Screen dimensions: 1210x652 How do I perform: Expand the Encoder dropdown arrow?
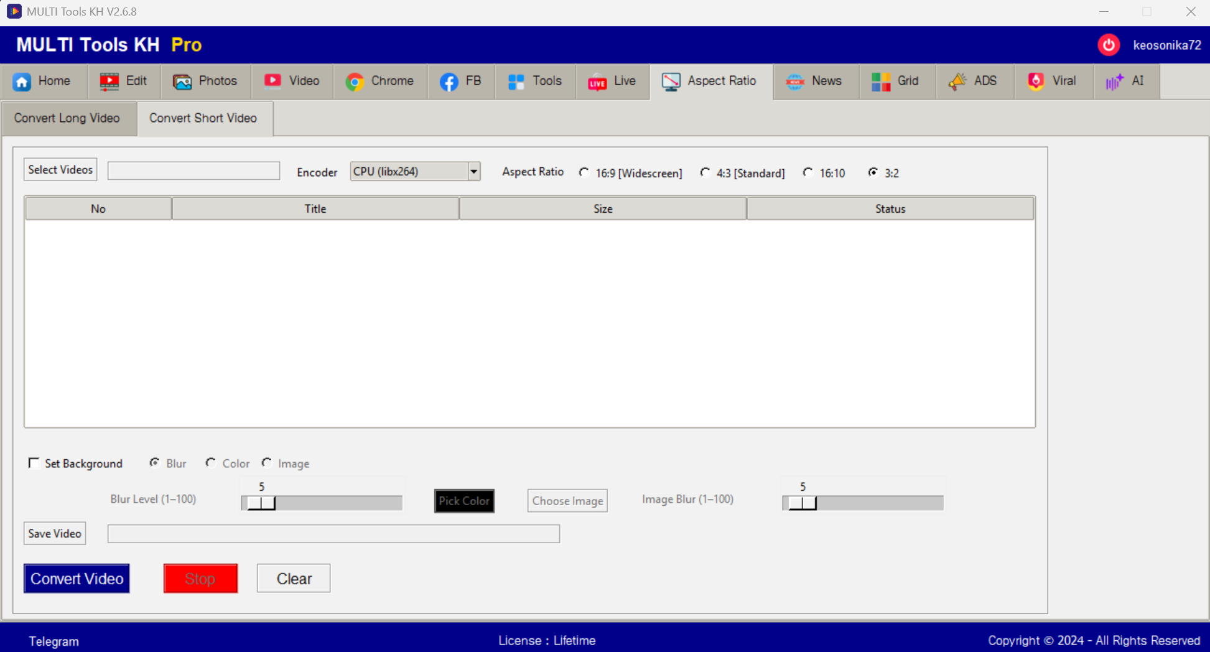tap(473, 172)
